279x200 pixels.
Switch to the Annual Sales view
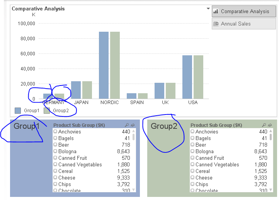tap(244, 24)
